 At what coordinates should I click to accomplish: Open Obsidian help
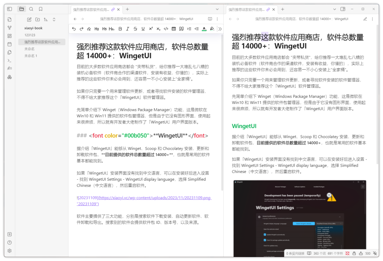pyautogui.click(x=10, y=243)
